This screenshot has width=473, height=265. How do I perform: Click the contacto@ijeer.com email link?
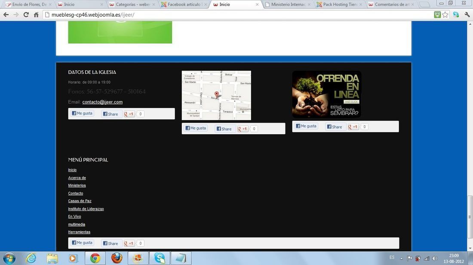tap(102, 102)
